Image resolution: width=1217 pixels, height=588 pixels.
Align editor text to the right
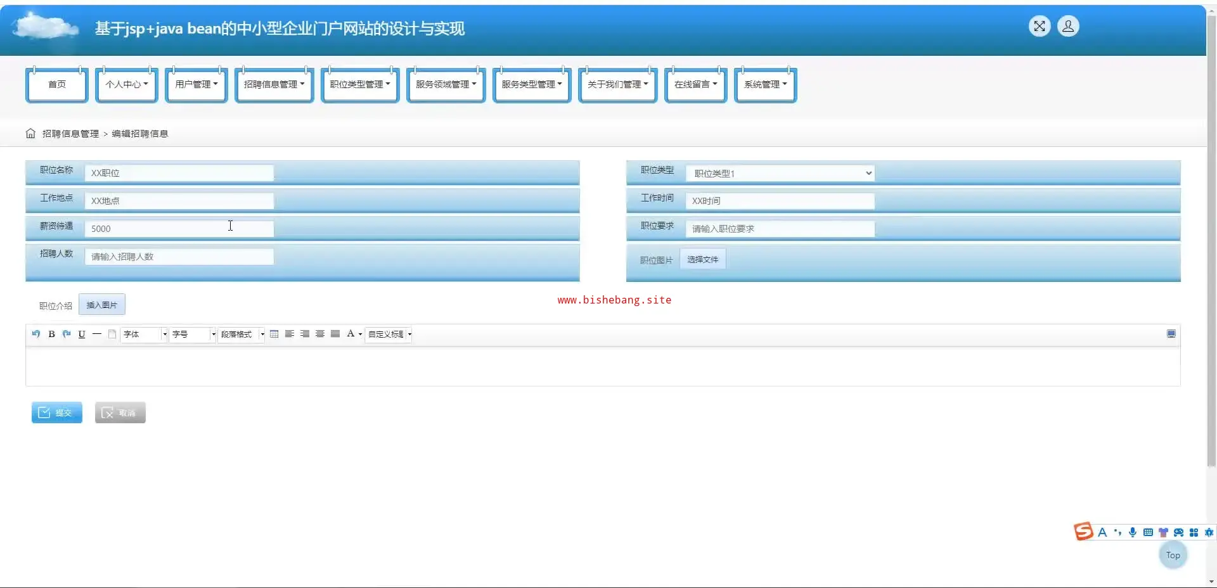tap(305, 334)
